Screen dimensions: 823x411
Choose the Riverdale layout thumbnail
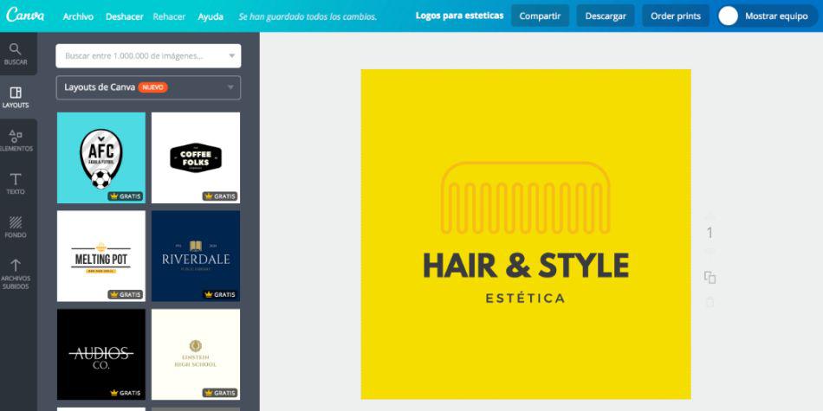point(196,256)
